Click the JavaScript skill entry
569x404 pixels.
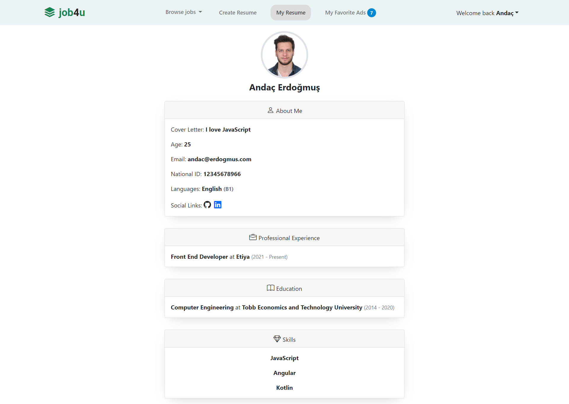(284, 358)
